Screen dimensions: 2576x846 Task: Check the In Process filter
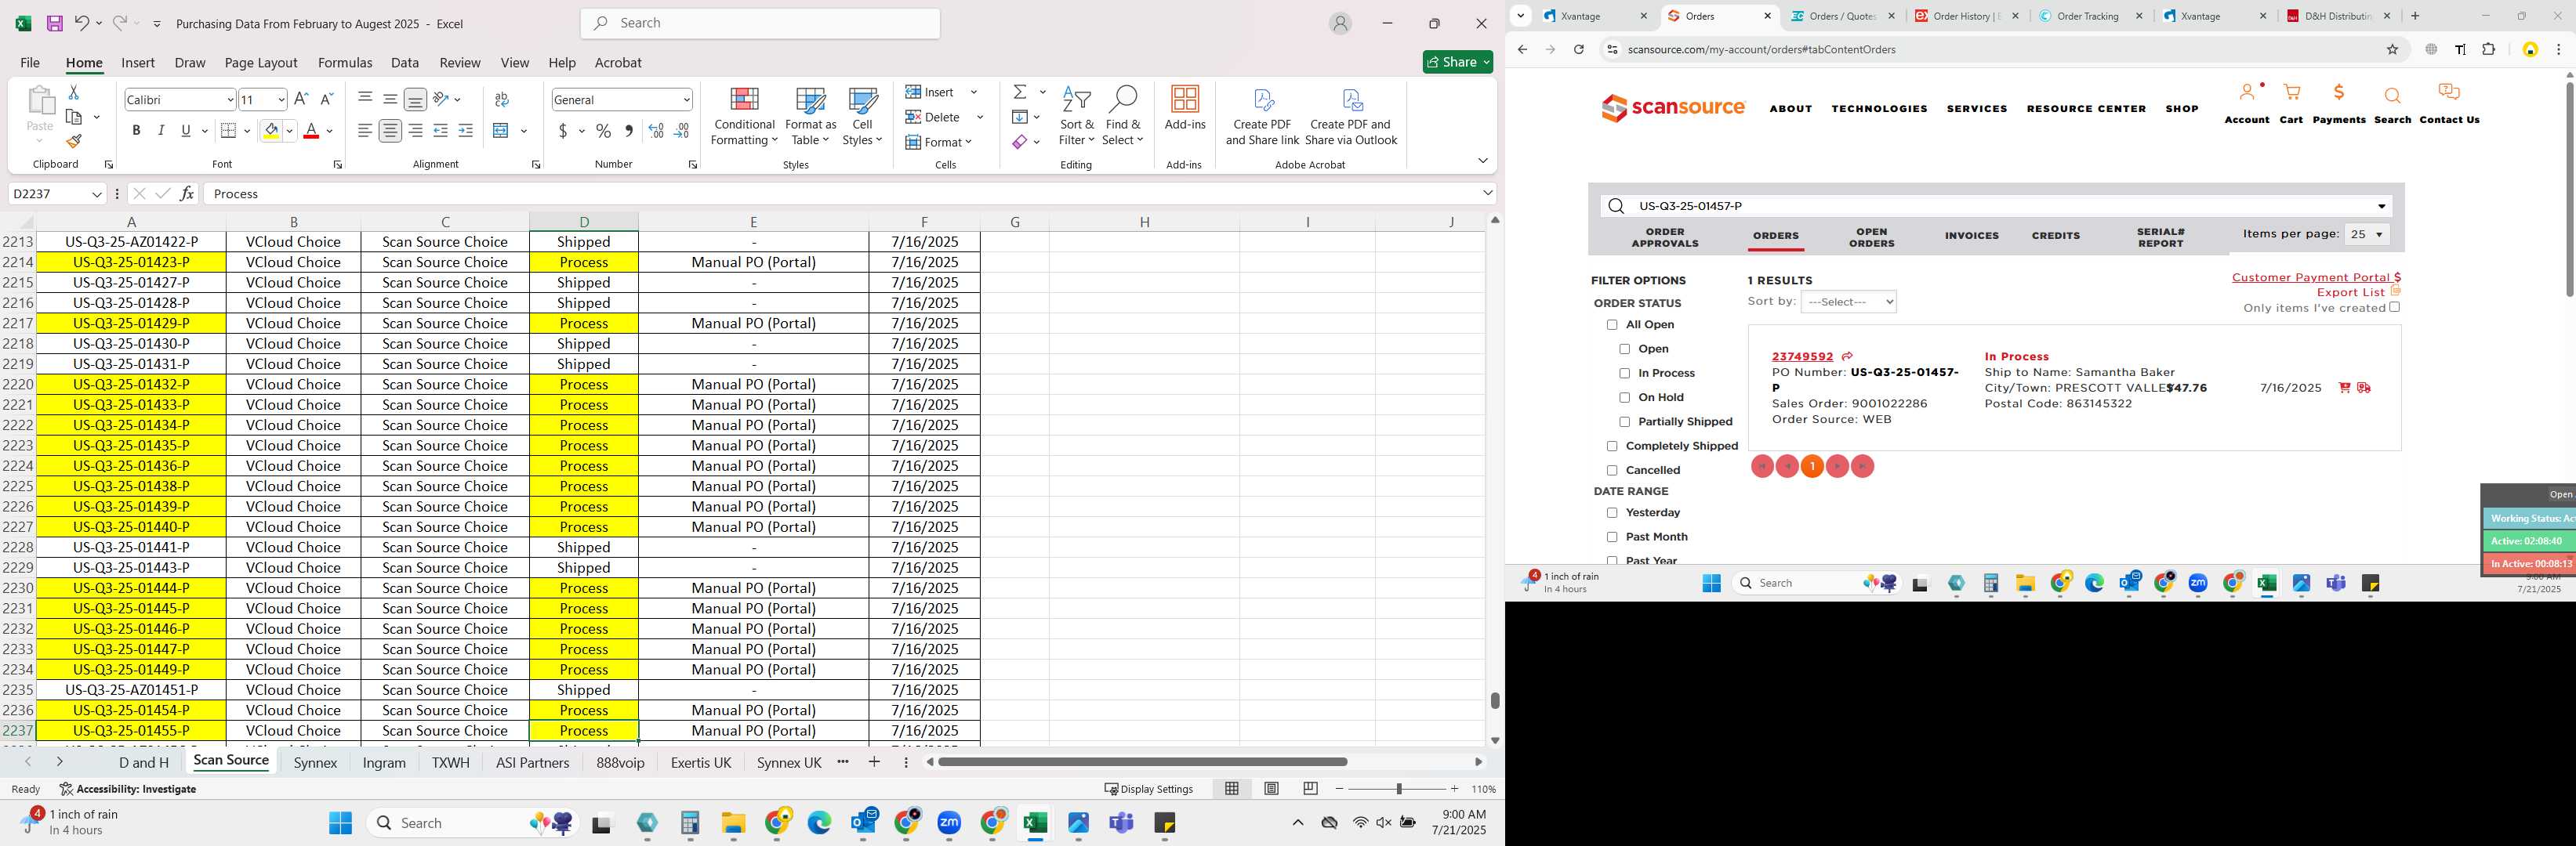[1624, 374]
